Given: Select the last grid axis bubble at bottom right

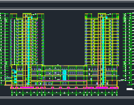Looking at the screenshot, I should [117, 95].
